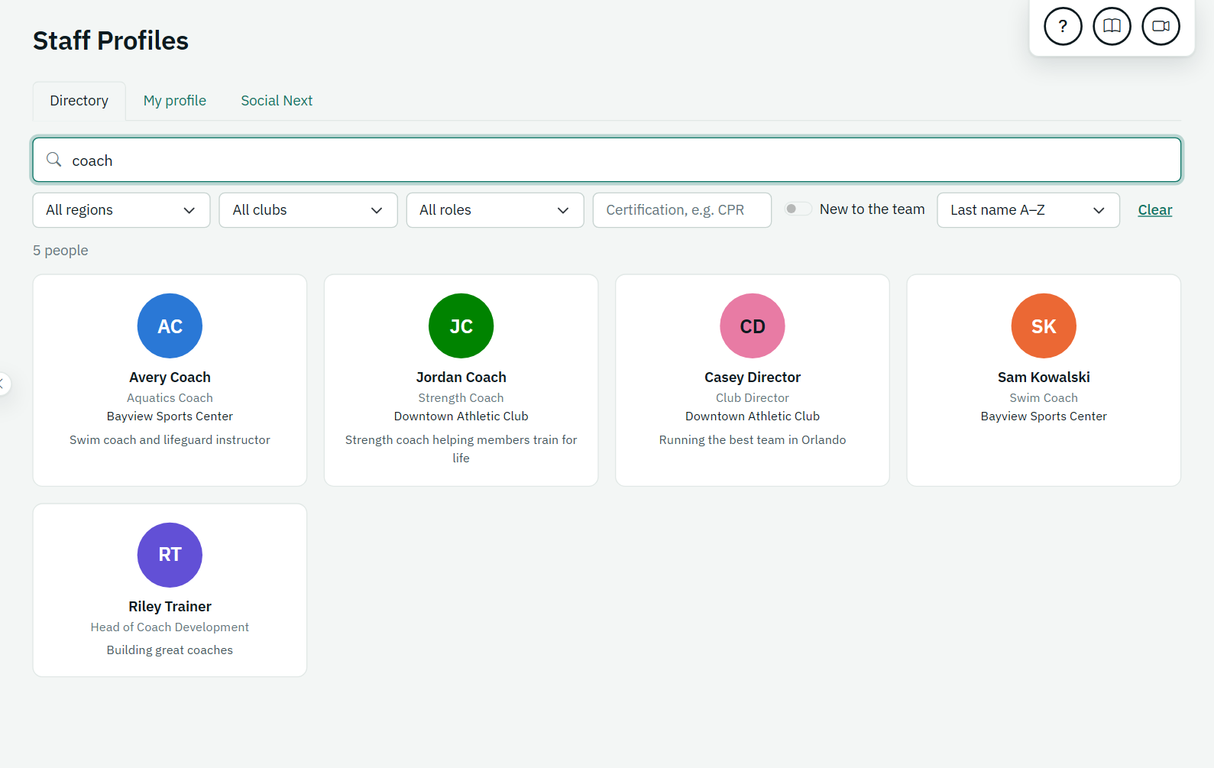Expand the All roles dropdown
1214x768 pixels.
tap(495, 210)
